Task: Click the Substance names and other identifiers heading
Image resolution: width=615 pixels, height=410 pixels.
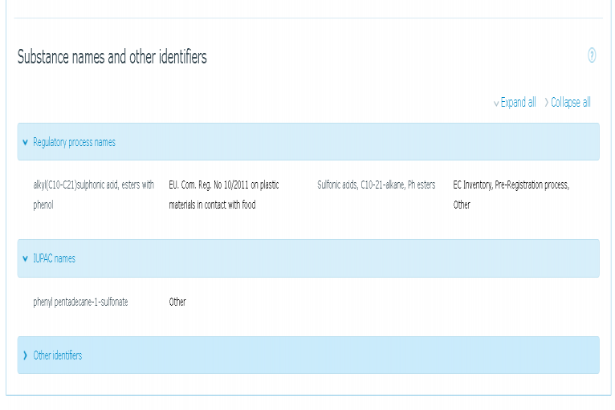Action: point(112,58)
